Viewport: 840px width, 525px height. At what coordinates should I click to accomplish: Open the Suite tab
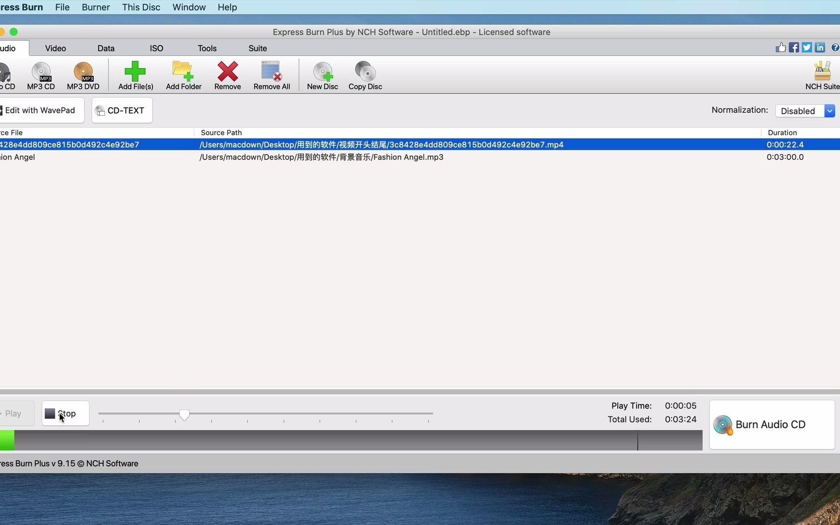(x=258, y=48)
